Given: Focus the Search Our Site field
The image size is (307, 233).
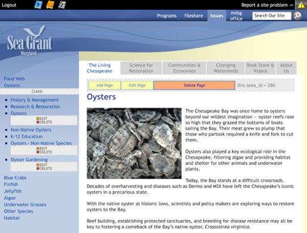Looking at the screenshot, I should coord(272,16).
